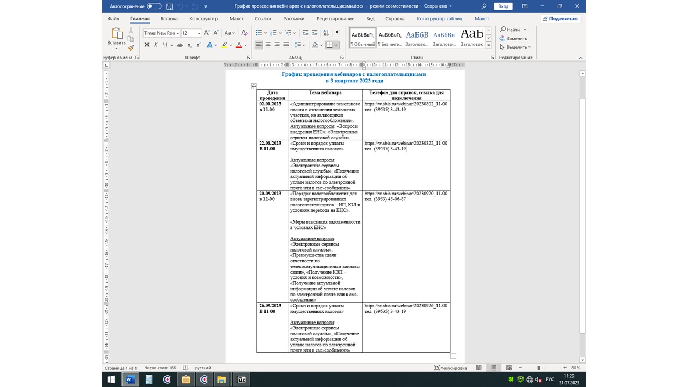The width and height of the screenshot is (688, 387).
Task: Copy selection with the copy icon
Action: click(x=131, y=39)
